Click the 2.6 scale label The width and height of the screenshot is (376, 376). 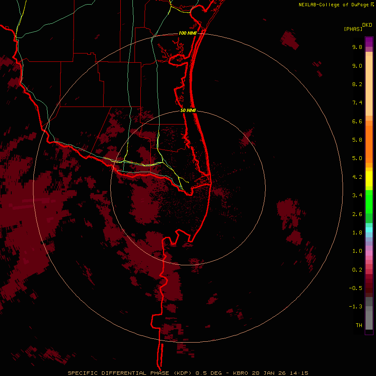pos(357,214)
